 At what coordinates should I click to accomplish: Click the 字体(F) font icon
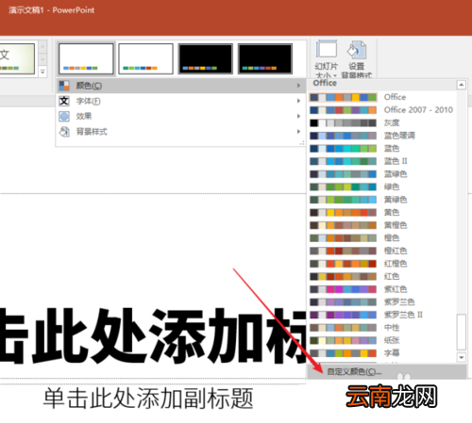pyautogui.click(x=64, y=101)
